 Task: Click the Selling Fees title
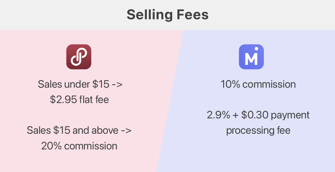click(x=168, y=15)
